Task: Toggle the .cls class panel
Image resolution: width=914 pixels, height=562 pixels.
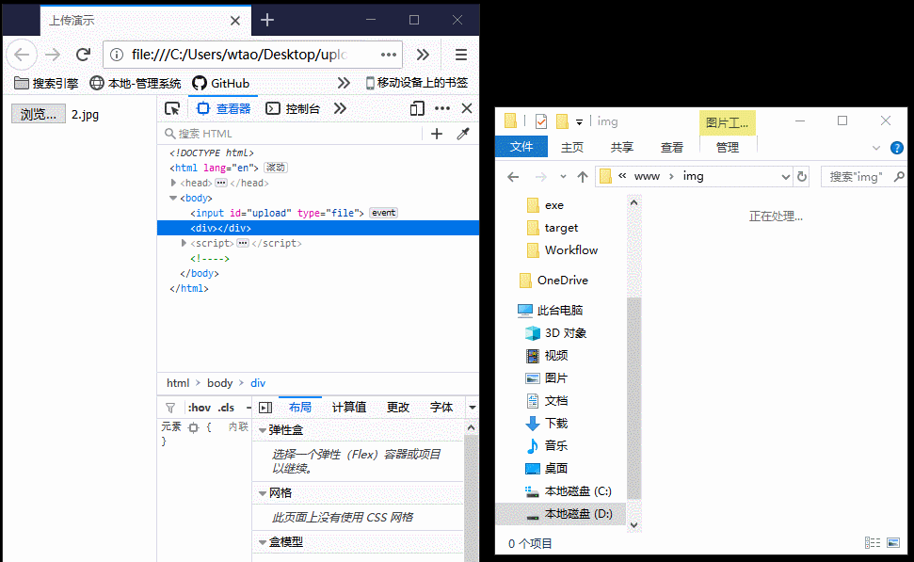Action: (226, 408)
